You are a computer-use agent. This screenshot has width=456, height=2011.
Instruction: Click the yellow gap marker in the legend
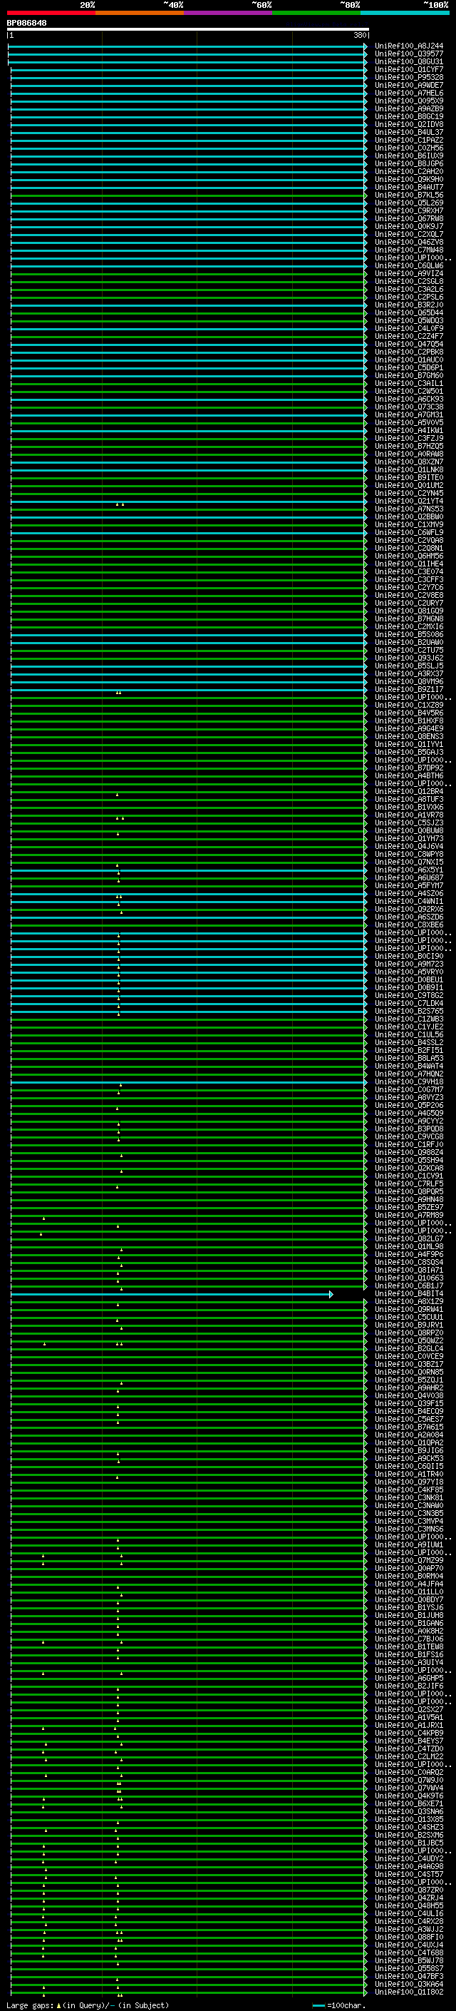coord(58,2005)
